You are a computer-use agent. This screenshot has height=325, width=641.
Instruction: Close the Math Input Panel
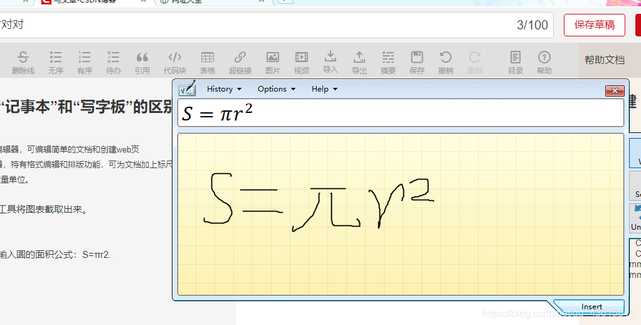click(x=615, y=91)
